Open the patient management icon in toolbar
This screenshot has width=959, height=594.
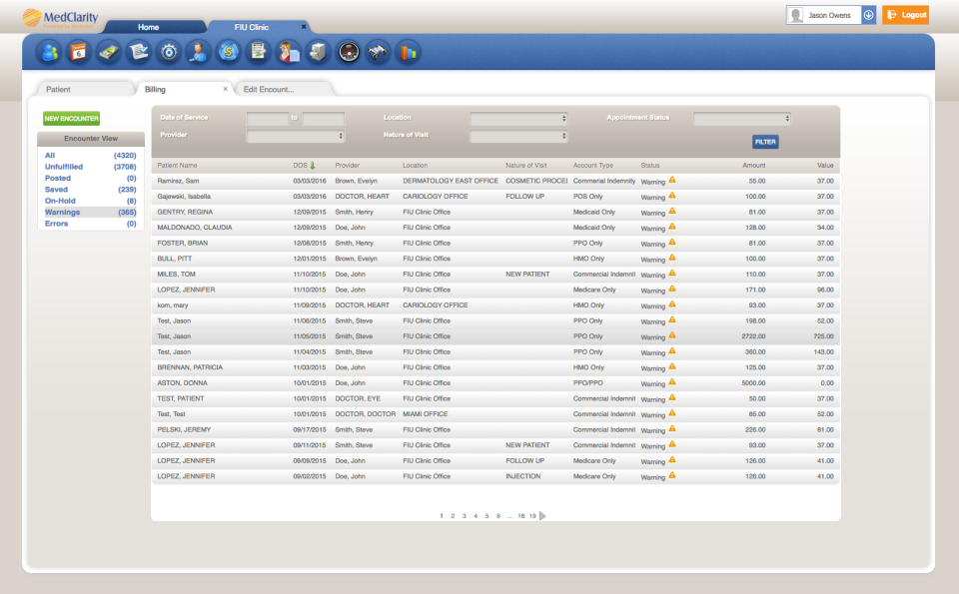[49, 51]
